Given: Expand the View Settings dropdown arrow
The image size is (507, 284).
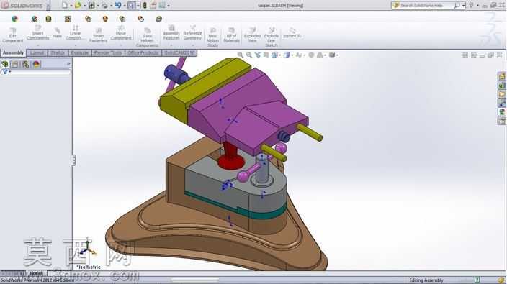Looking at the screenshot, I should pyautogui.click(x=337, y=55).
